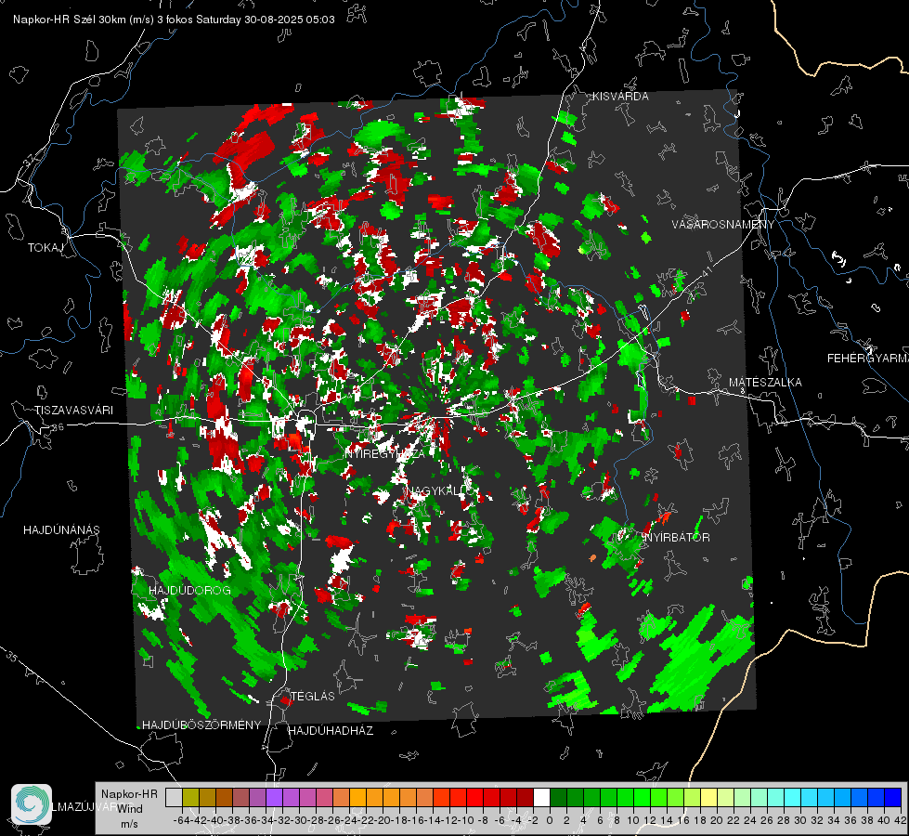
Task: Click the road number 36 label
Action: pyautogui.click(x=58, y=427)
